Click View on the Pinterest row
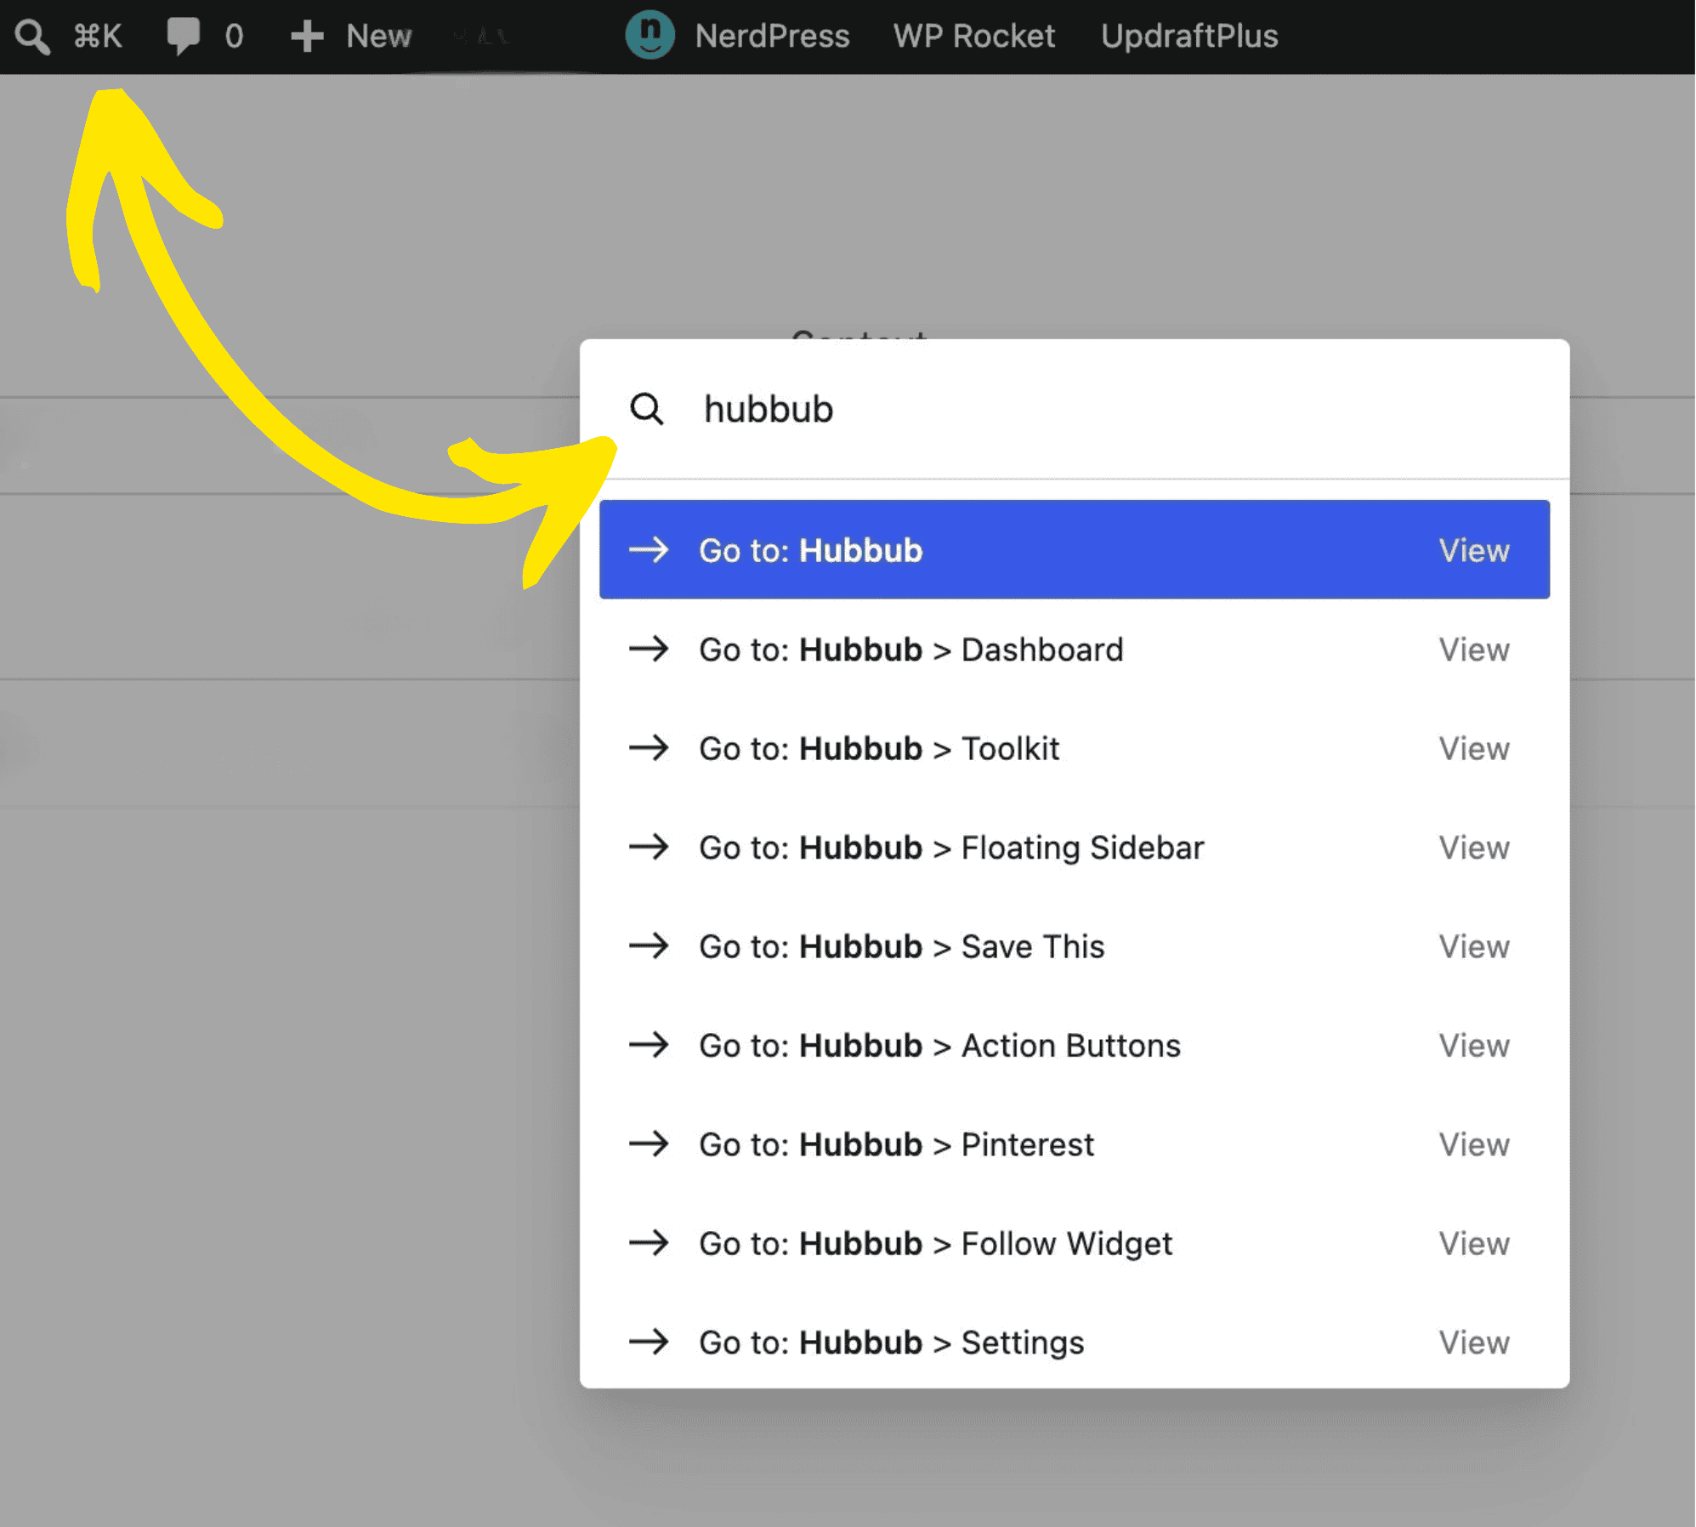The width and height of the screenshot is (1696, 1527). point(1474,1145)
